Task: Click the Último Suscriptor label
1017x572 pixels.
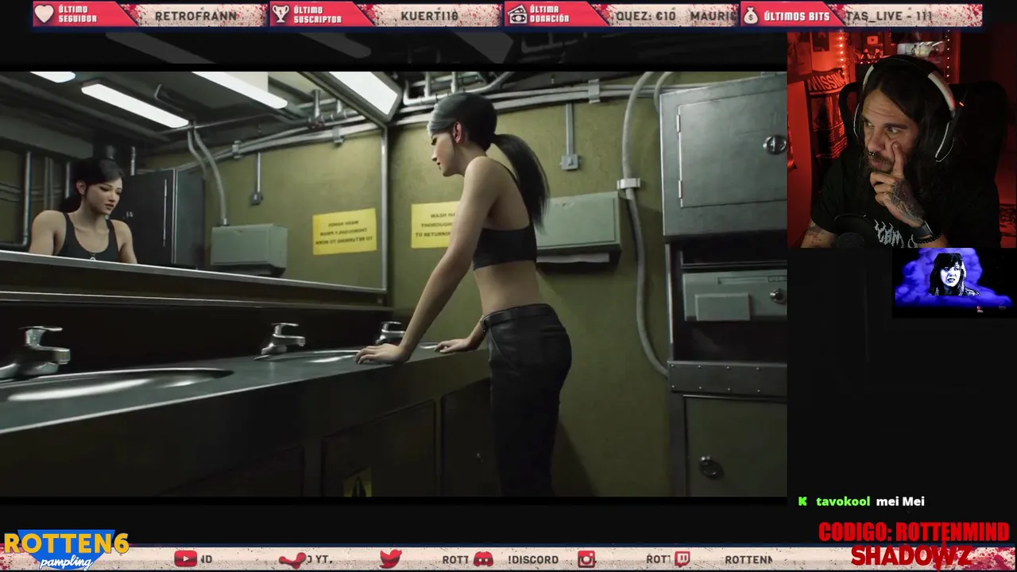Action: point(318,14)
